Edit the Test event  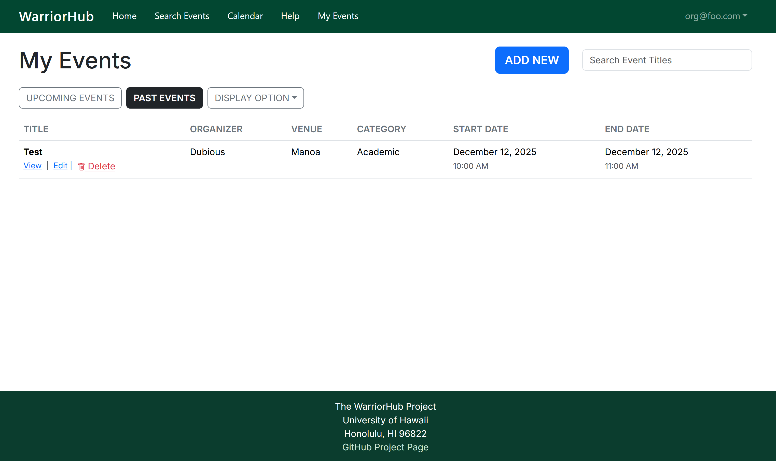point(60,166)
